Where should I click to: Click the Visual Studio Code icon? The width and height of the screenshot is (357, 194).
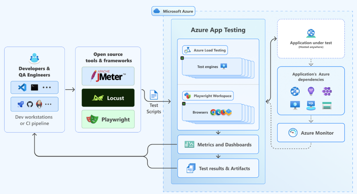pos(22,87)
